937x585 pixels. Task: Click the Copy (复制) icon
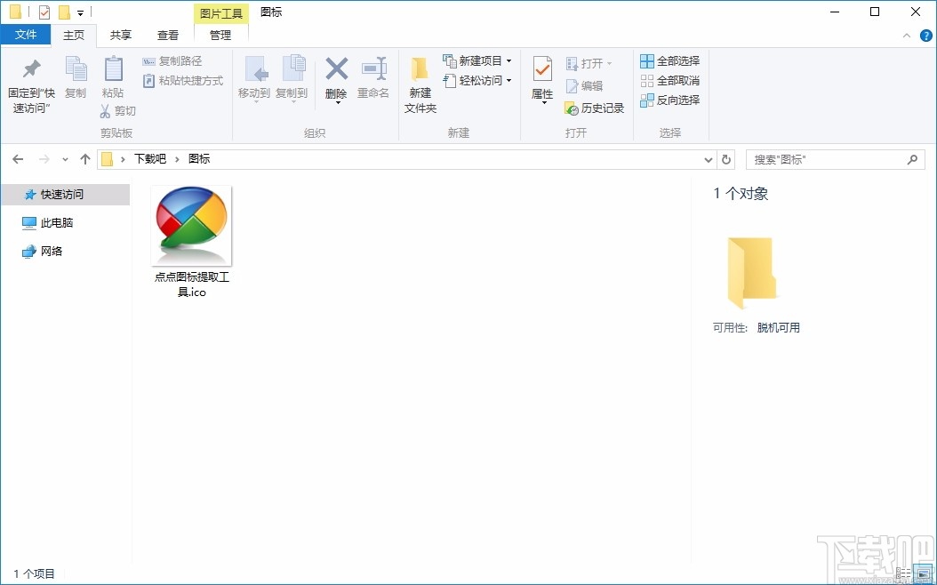[76, 78]
